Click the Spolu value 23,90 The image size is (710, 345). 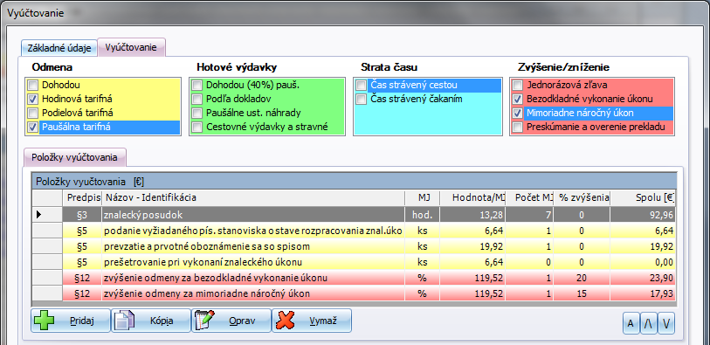pyautogui.click(x=661, y=278)
